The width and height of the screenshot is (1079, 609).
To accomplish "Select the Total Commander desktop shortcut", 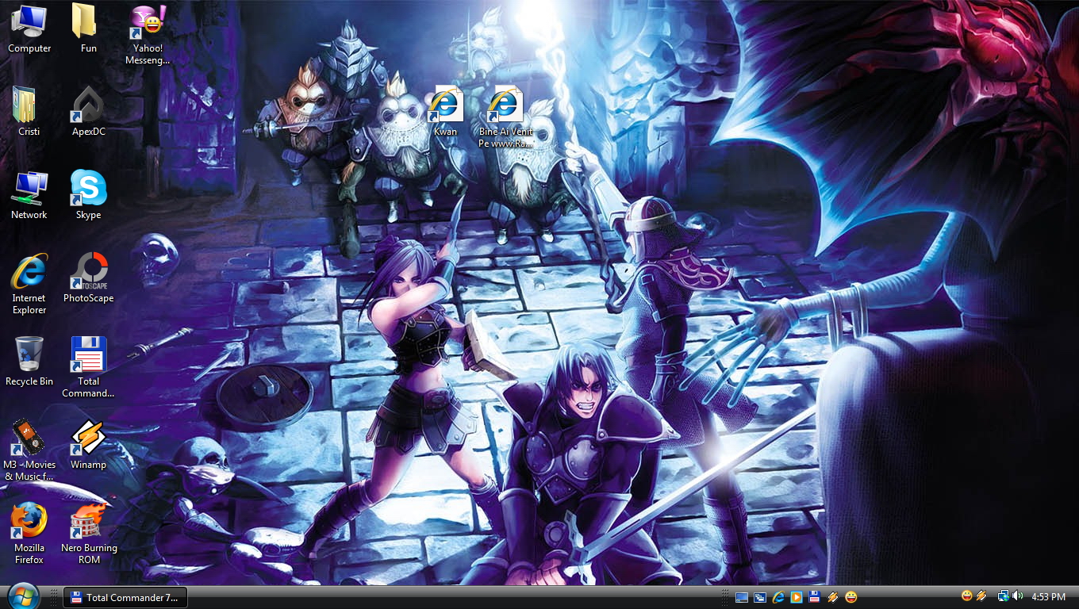I will pyautogui.click(x=88, y=355).
